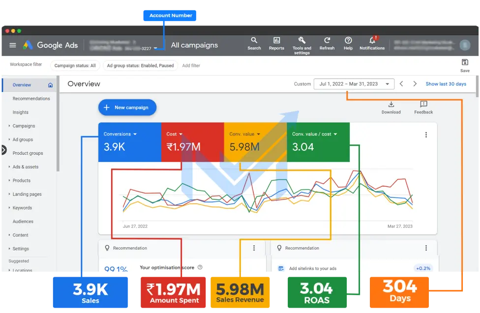Expand the Campaigns sidebar section
The image size is (480, 313).
9,126
